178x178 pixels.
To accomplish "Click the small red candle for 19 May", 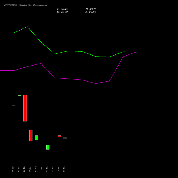I will 59,136.
